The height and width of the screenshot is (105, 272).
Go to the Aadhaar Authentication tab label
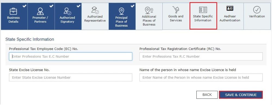pos(230,18)
